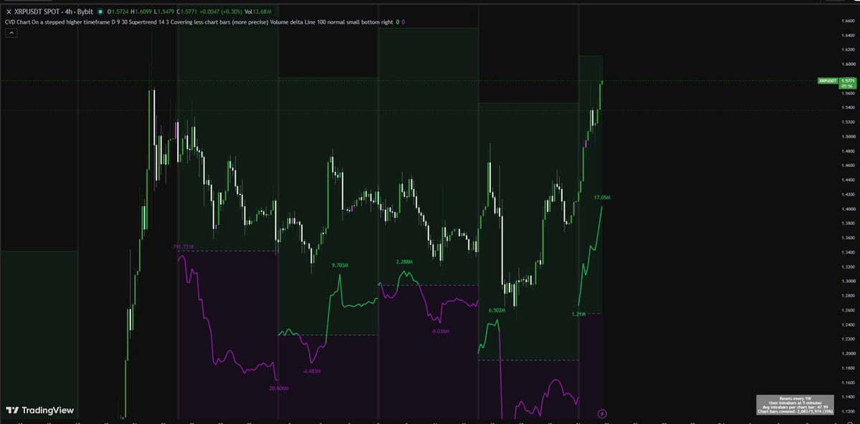The width and height of the screenshot is (860, 424).
Task: Click the 1.4000 price scale label
Action: tap(848, 208)
